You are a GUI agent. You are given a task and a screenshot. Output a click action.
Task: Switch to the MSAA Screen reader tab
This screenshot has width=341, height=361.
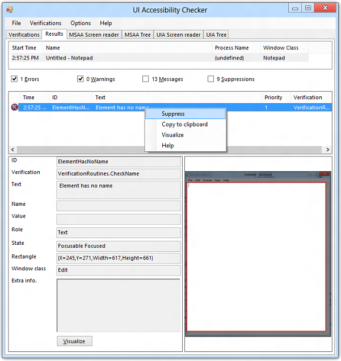(x=94, y=35)
